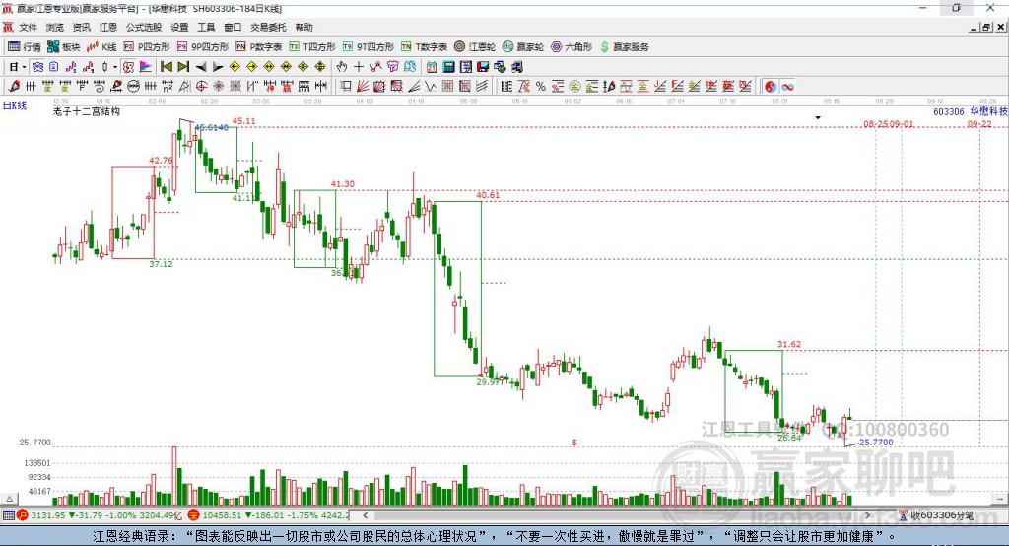Select the zigzag wave line tool
1009x546 pixels.
point(431,87)
